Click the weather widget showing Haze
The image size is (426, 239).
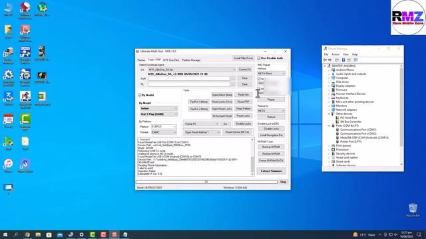point(364,234)
